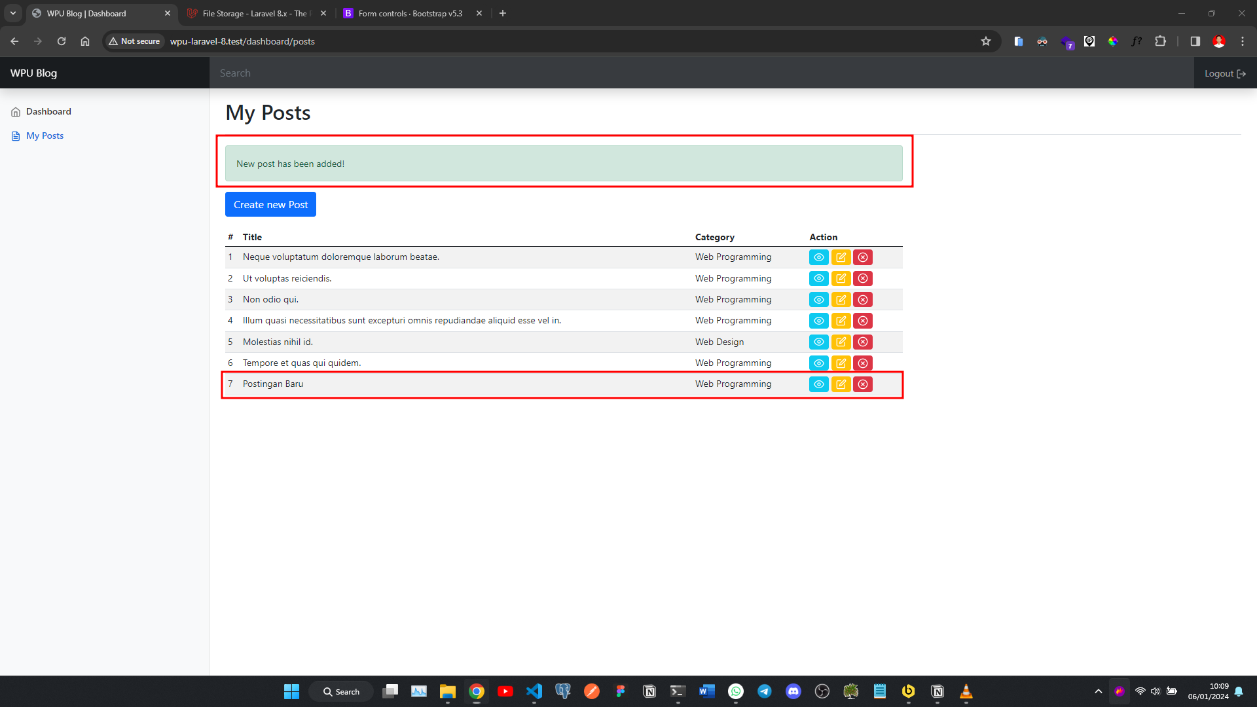
Task: Open the tab search dropdown arrow
Action: tap(13, 13)
